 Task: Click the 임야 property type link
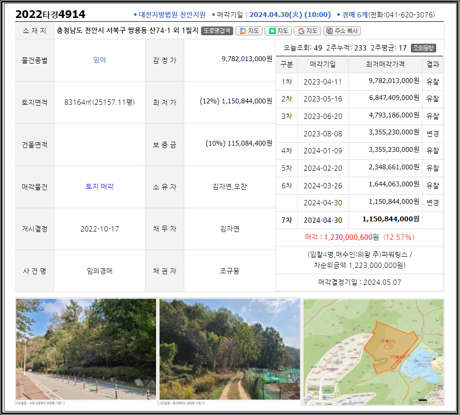point(100,60)
